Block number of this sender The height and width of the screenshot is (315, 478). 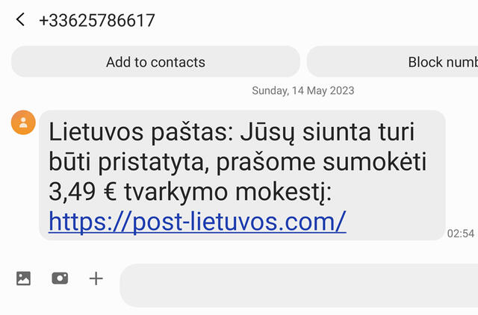click(x=392, y=62)
